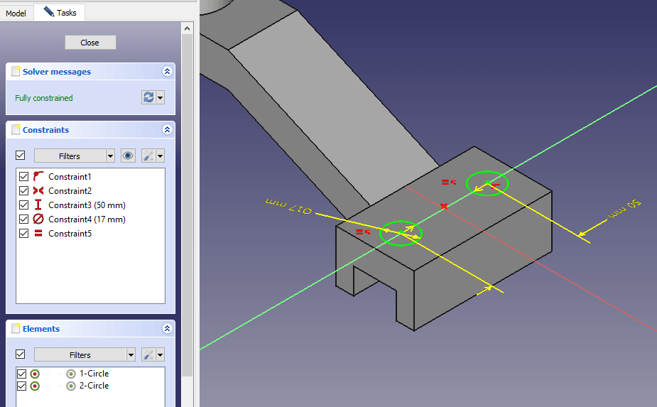Click the constraints Filters button
Image resolution: width=657 pixels, height=407 pixels.
point(70,156)
